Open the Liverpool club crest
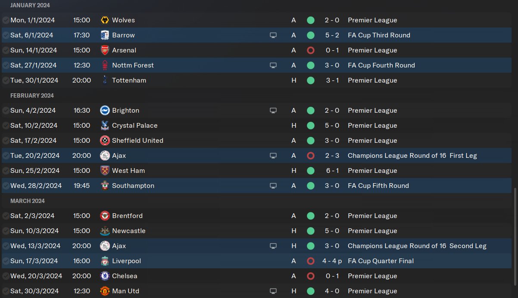Viewport: 518px width, 298px height. (x=104, y=261)
